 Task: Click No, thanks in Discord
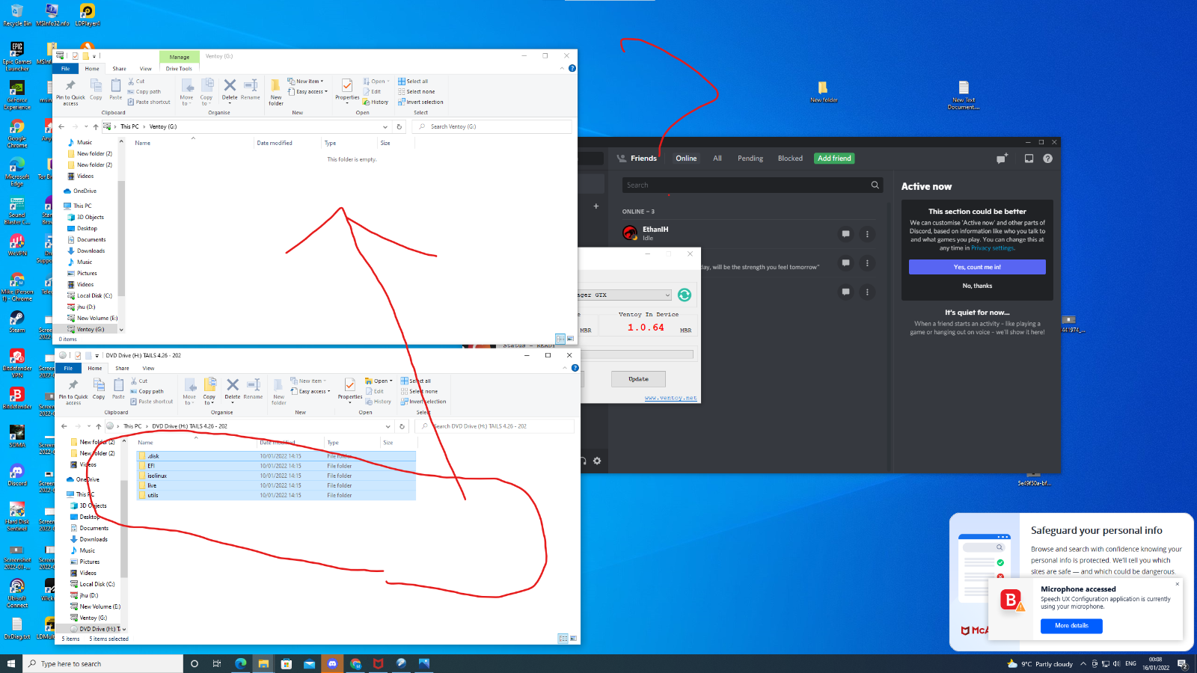click(x=977, y=286)
